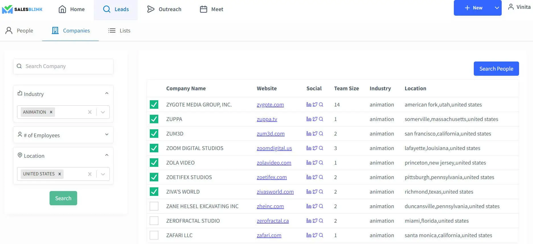
Task: Clear all Industry filter selections
Action: (x=90, y=112)
